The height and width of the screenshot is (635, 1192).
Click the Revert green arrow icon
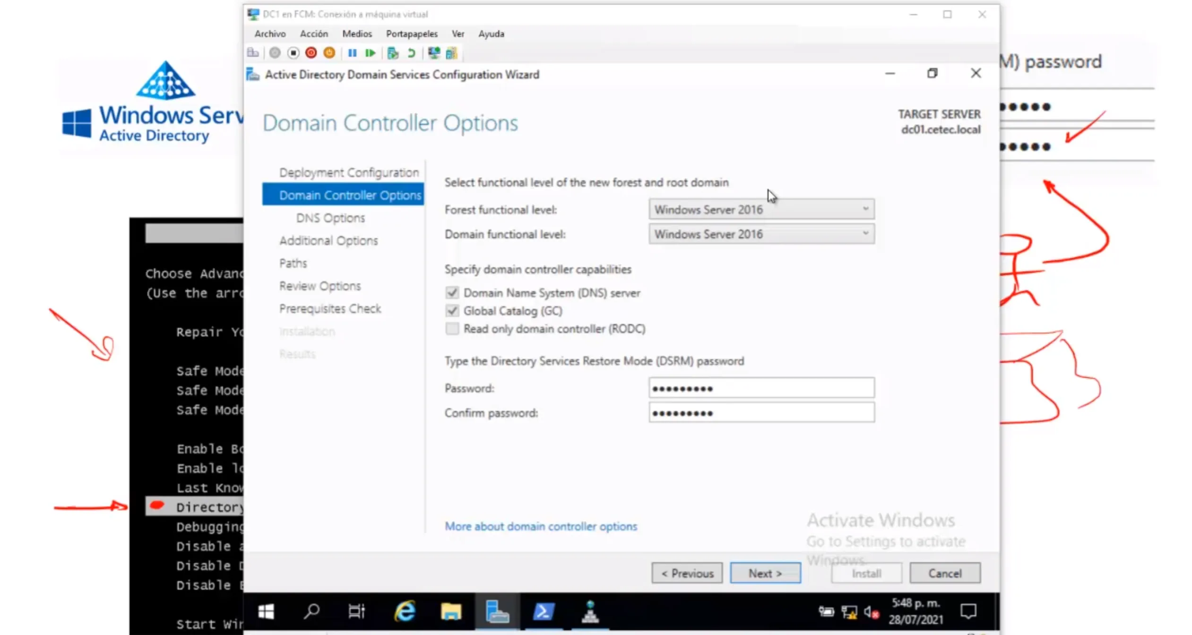411,53
